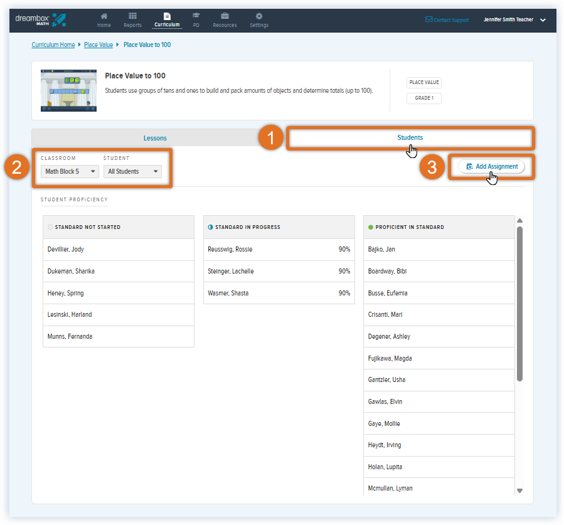Image resolution: width=564 pixels, height=525 pixels.
Task: Select student Busse, Eufemia
Action: [x=439, y=293]
